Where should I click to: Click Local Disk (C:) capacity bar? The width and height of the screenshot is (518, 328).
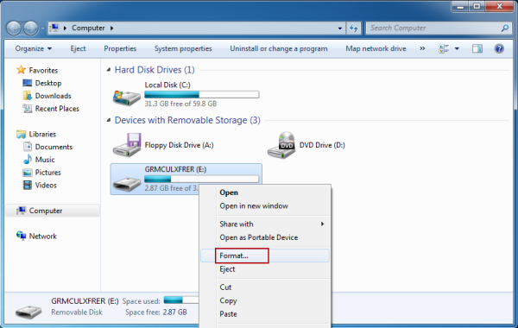click(201, 95)
